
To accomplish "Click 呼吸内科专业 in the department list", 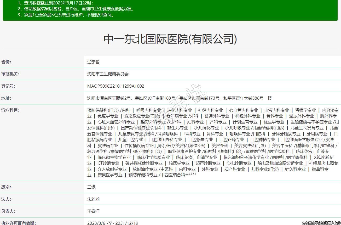I will 149,110.
